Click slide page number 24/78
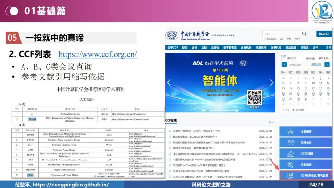334x188 pixels. pos(316,185)
